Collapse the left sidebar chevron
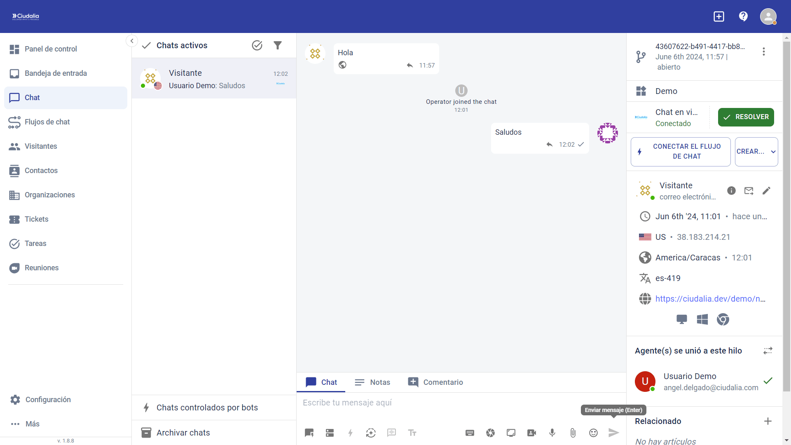The image size is (791, 445). point(131,41)
